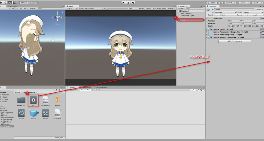Image resolution: width=264 pixels, height=141 pixels.
Task: Select the Rect transform tool
Action: click(x=14, y=3)
